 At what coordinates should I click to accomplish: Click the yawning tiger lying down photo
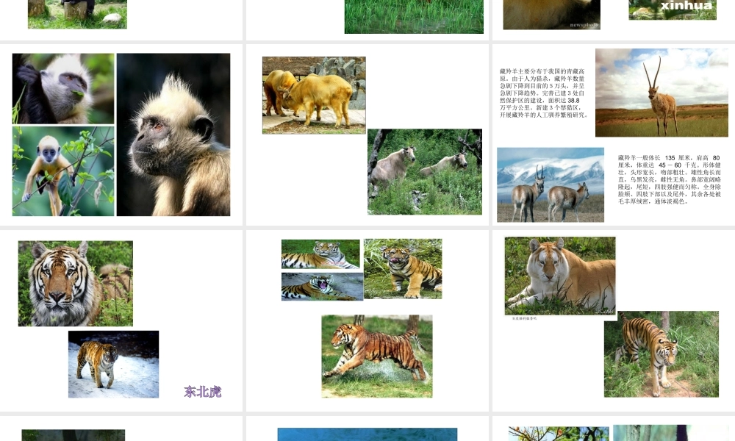click(322, 287)
